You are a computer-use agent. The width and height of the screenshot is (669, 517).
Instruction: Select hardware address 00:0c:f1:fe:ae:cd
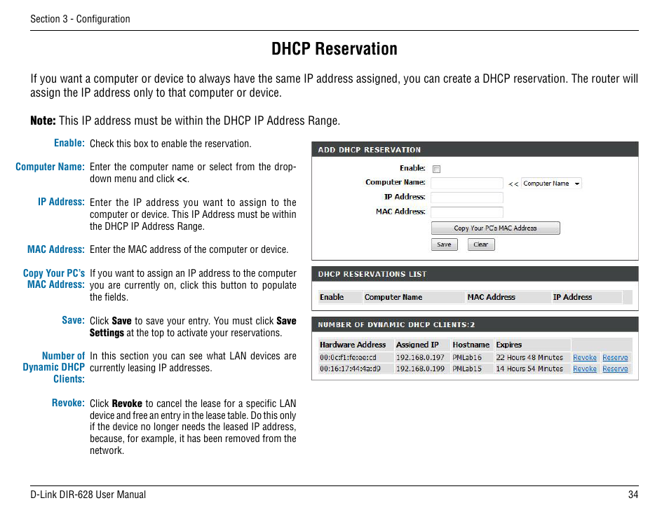click(x=348, y=357)
